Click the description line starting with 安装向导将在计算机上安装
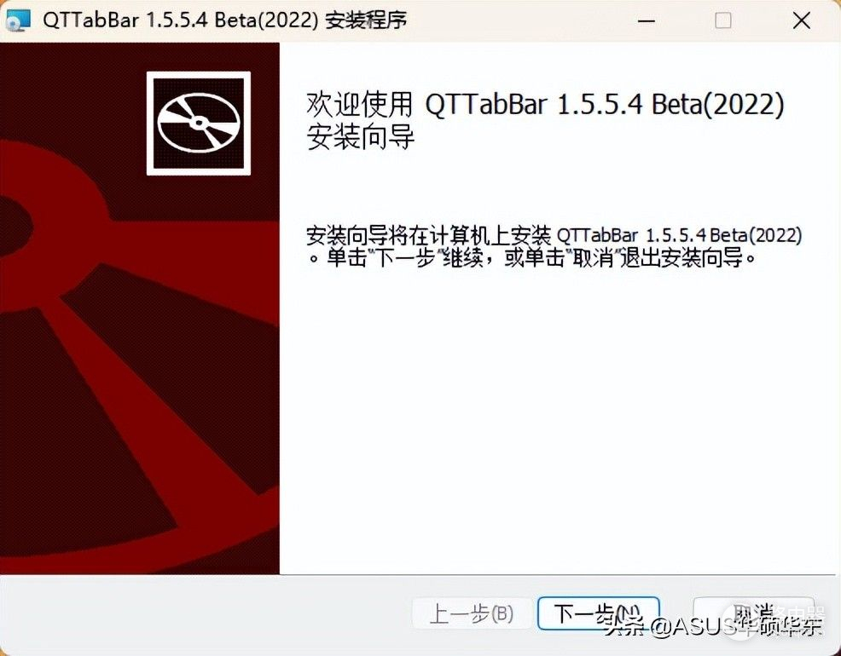 click(554, 235)
